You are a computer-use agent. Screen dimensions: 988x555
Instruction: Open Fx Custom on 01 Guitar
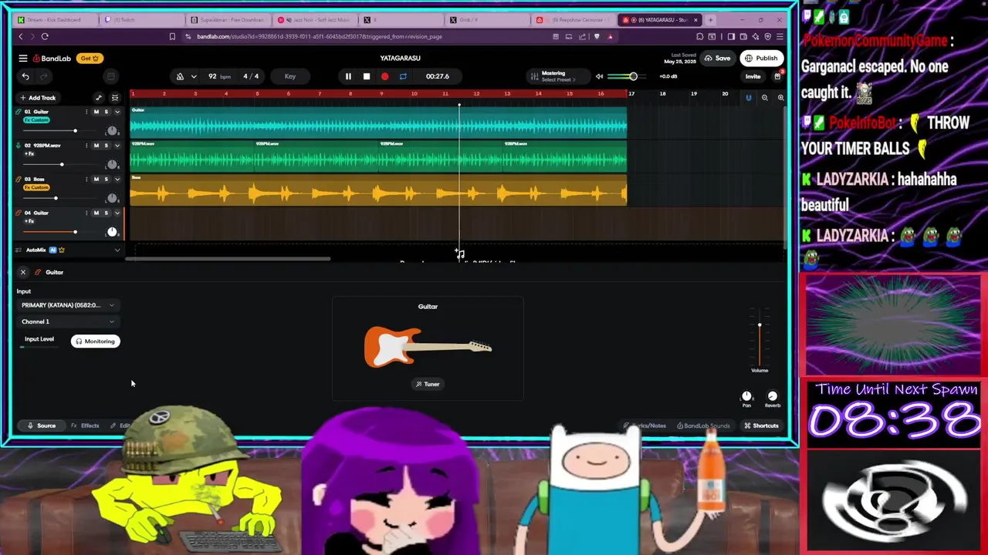(36, 120)
